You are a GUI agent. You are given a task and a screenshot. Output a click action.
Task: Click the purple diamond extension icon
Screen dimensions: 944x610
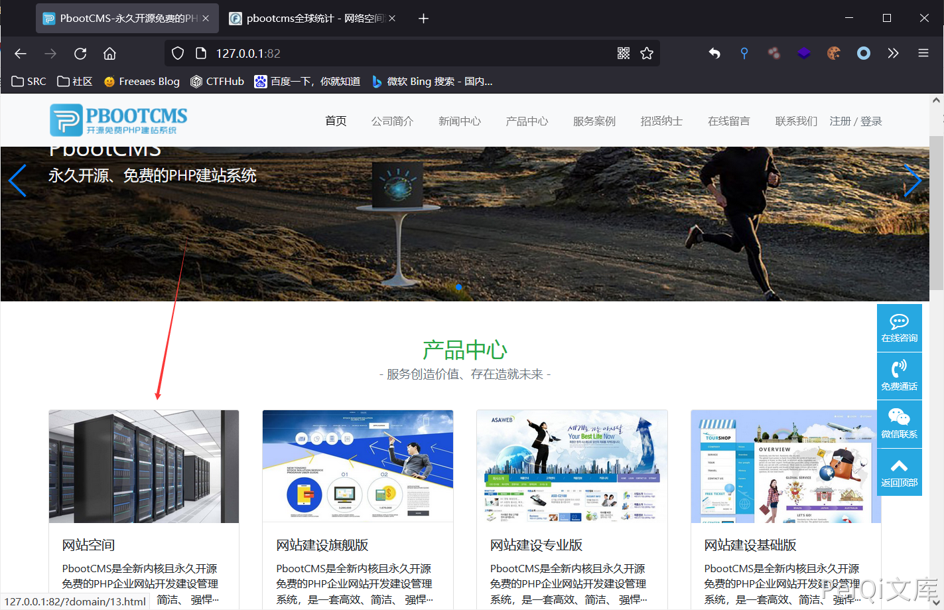click(x=804, y=53)
